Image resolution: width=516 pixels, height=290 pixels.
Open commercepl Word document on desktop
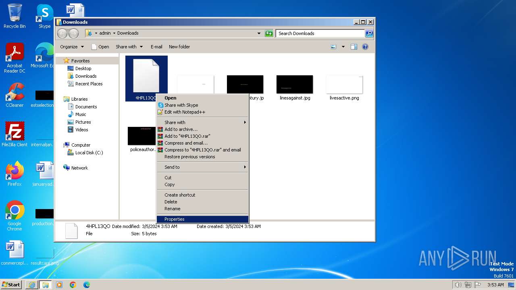click(15, 253)
